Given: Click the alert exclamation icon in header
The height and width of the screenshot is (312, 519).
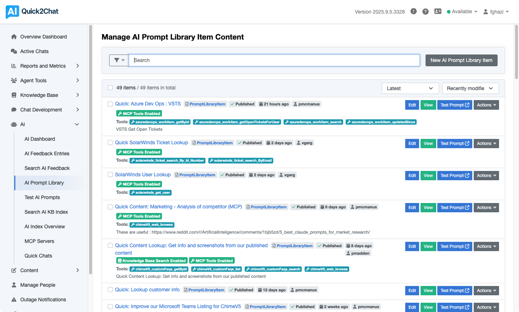Looking at the screenshot, I should (x=413, y=11).
